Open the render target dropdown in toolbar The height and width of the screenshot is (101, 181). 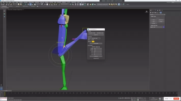click(x=103, y=4)
